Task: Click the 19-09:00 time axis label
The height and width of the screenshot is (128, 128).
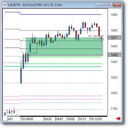Action: click(x=27, y=119)
